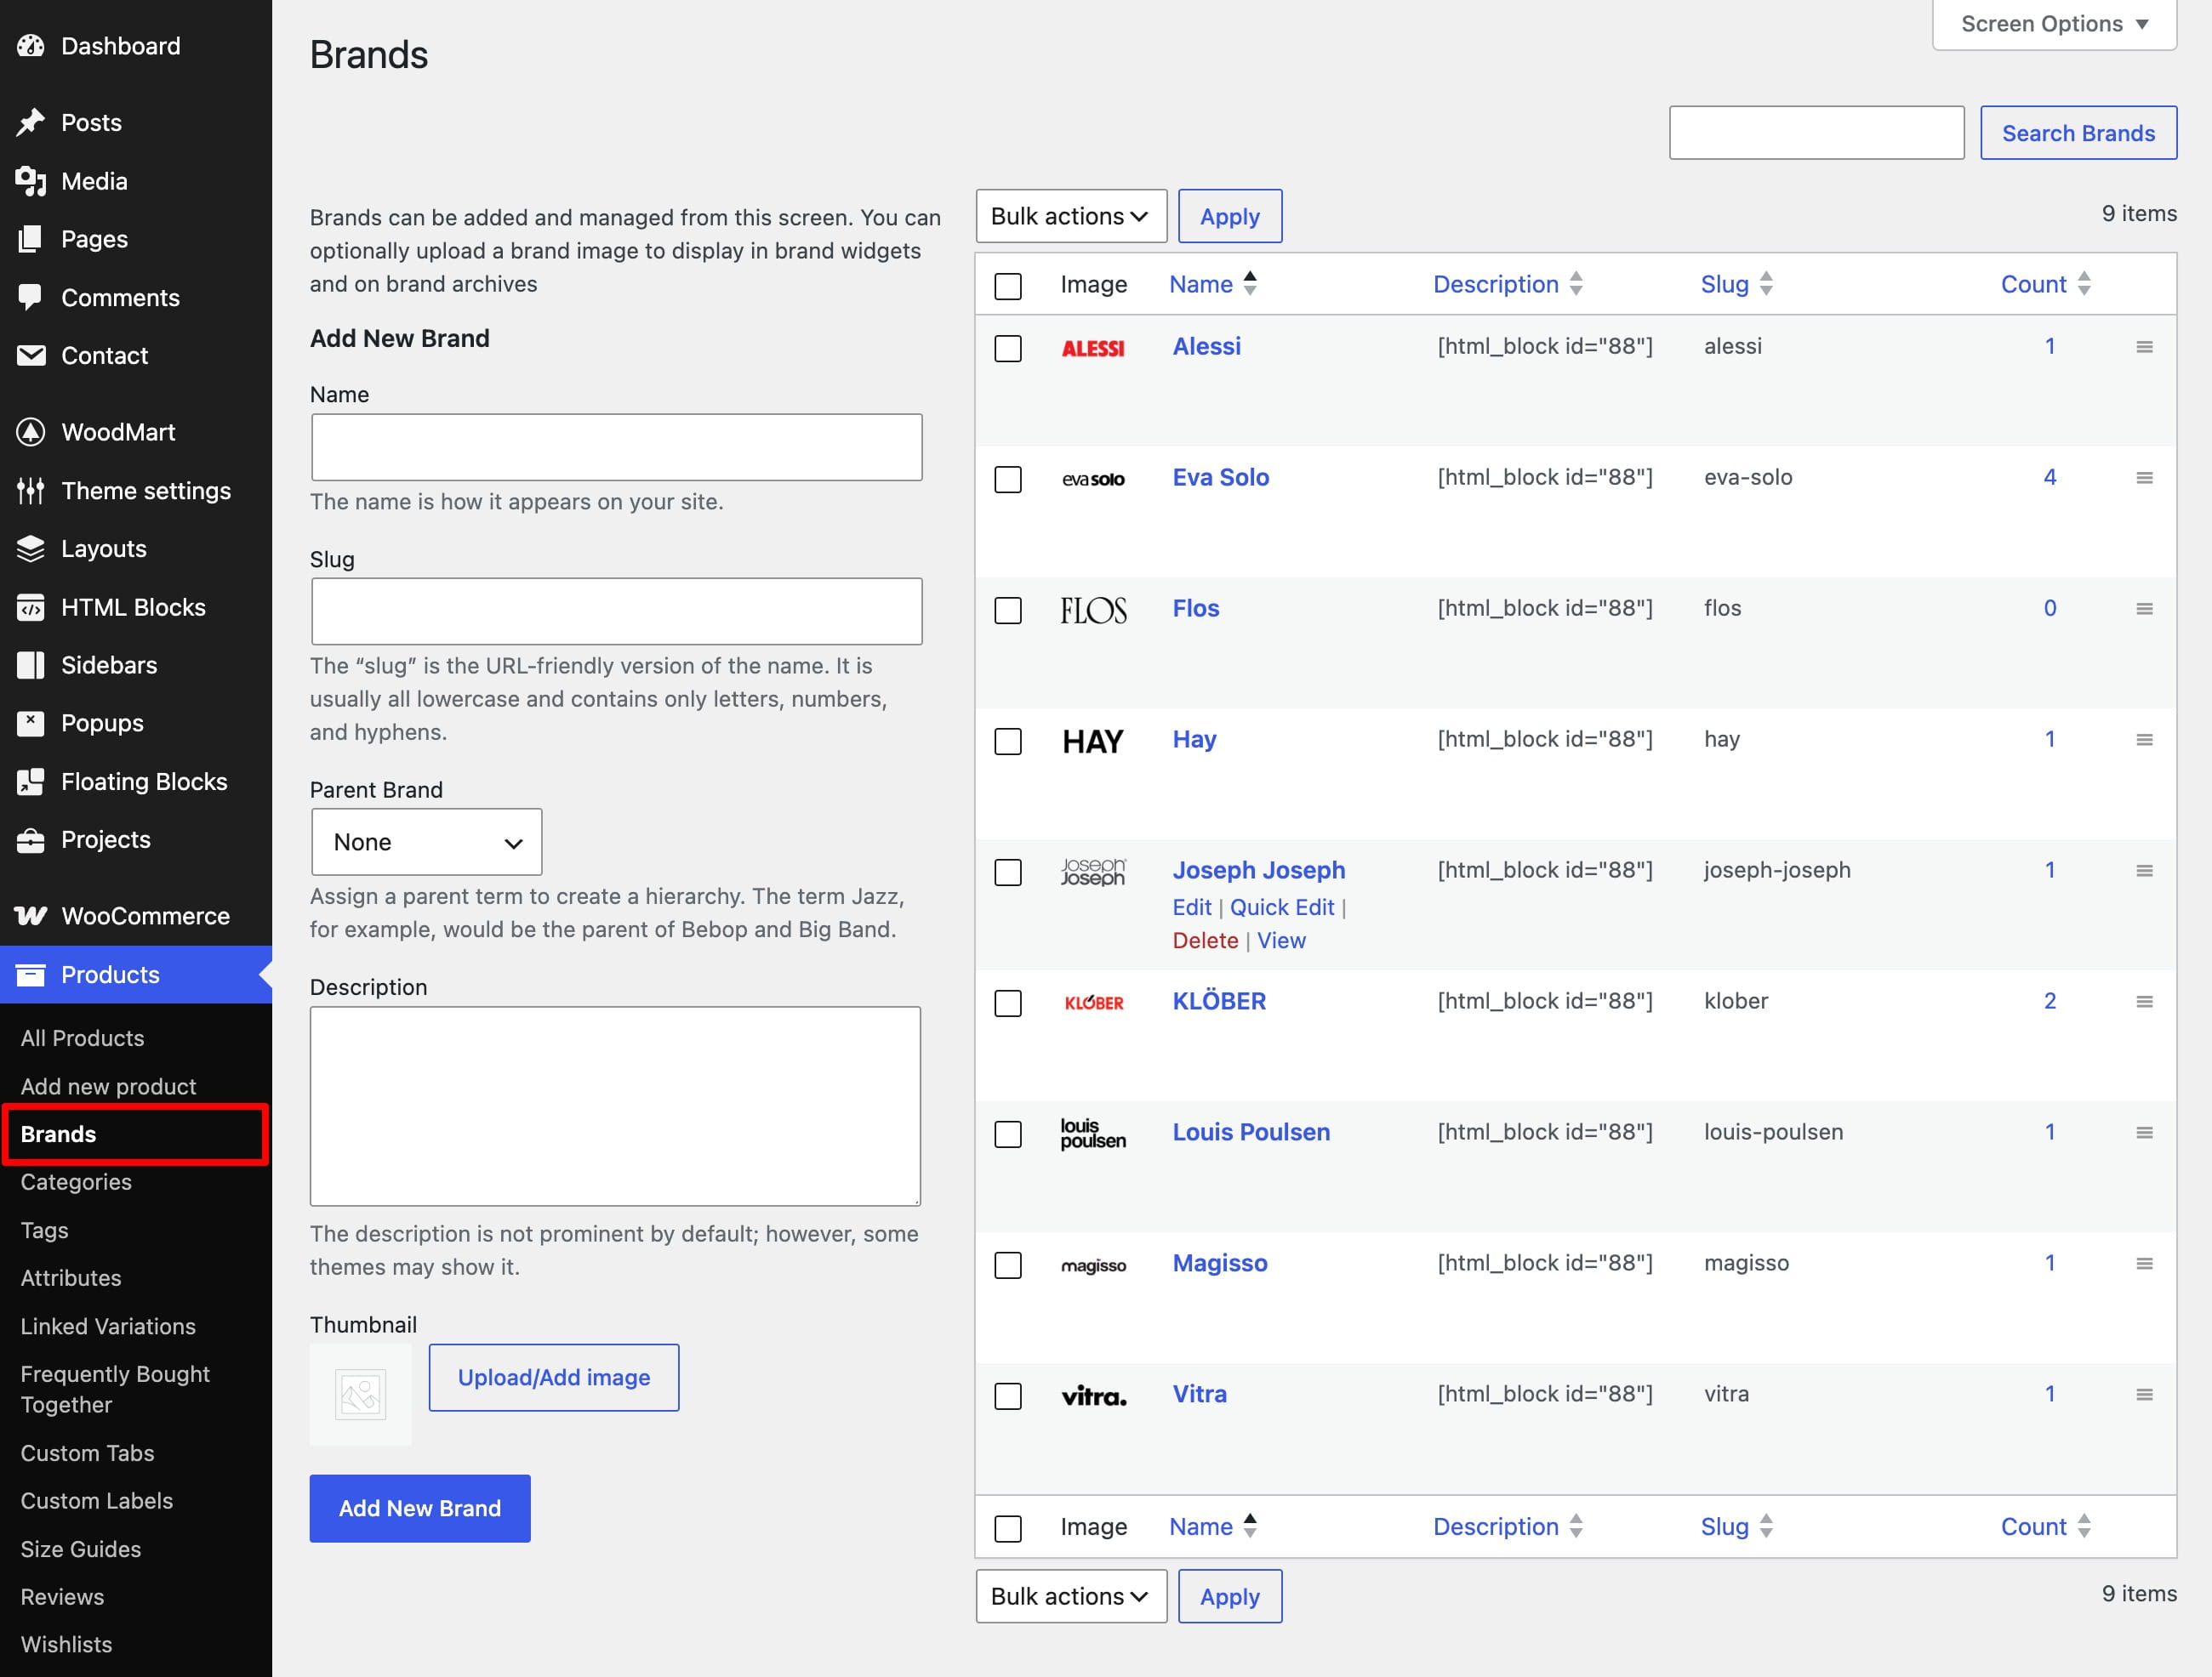The height and width of the screenshot is (1677, 2212).
Task: Click the KLÖBER row drag handle
Action: point(2144,1002)
